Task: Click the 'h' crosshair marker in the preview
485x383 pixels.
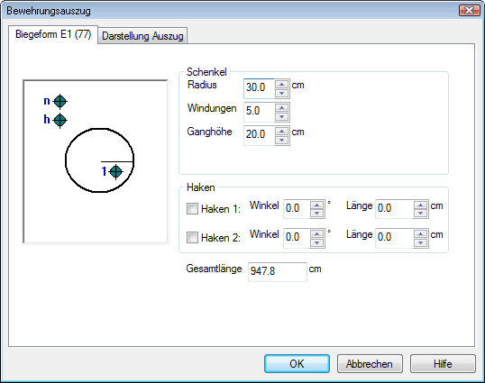Action: [x=59, y=120]
